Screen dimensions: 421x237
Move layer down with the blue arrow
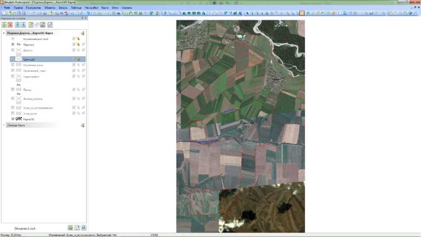23,25
